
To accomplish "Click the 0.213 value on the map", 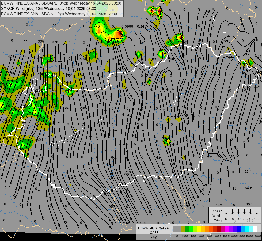I will tap(142, 27).
